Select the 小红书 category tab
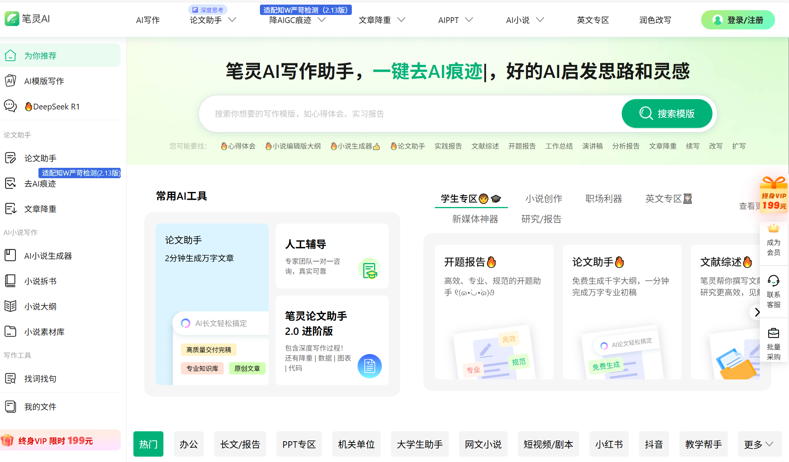The image size is (789, 462). tap(609, 444)
